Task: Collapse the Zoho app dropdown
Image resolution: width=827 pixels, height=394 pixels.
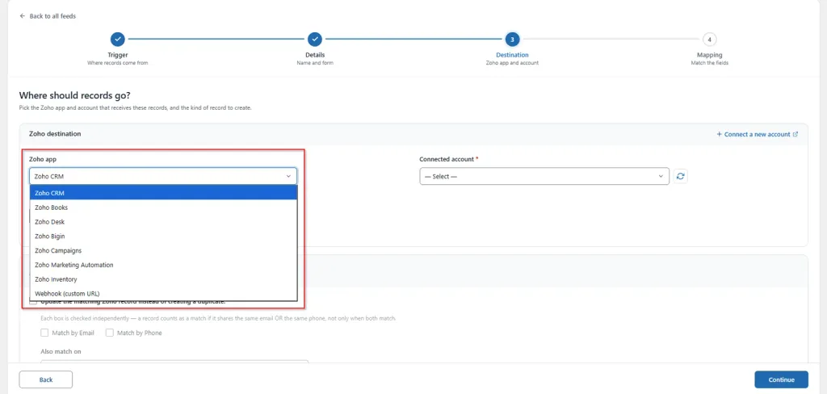Action: pyautogui.click(x=163, y=176)
